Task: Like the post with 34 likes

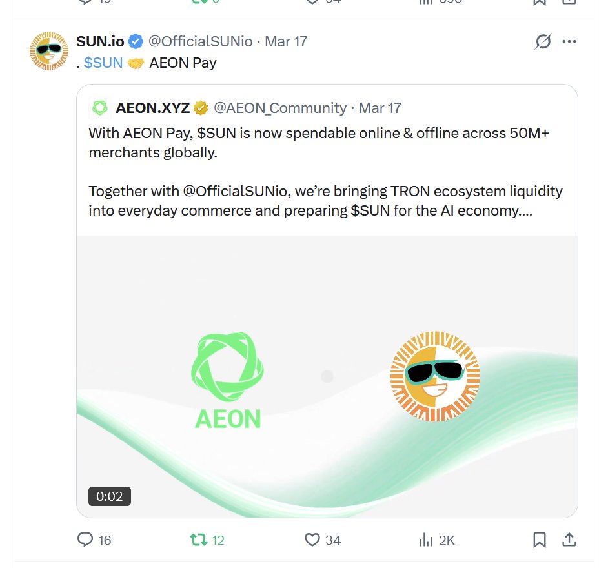Action: pyautogui.click(x=312, y=540)
